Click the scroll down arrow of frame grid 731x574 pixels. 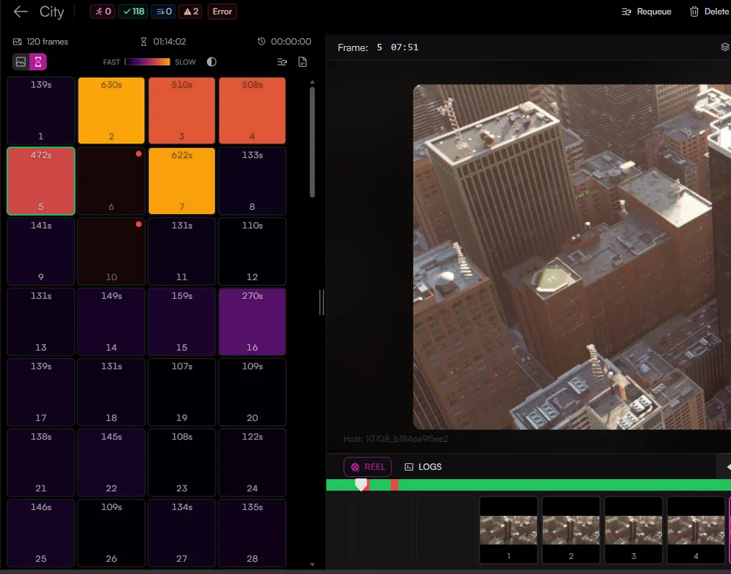coord(313,565)
